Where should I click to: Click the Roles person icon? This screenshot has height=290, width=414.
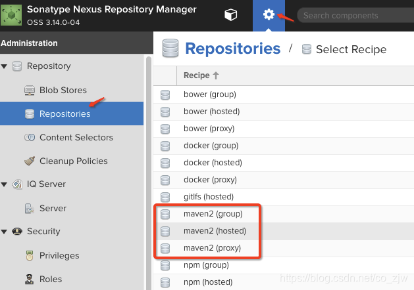pos(30,280)
